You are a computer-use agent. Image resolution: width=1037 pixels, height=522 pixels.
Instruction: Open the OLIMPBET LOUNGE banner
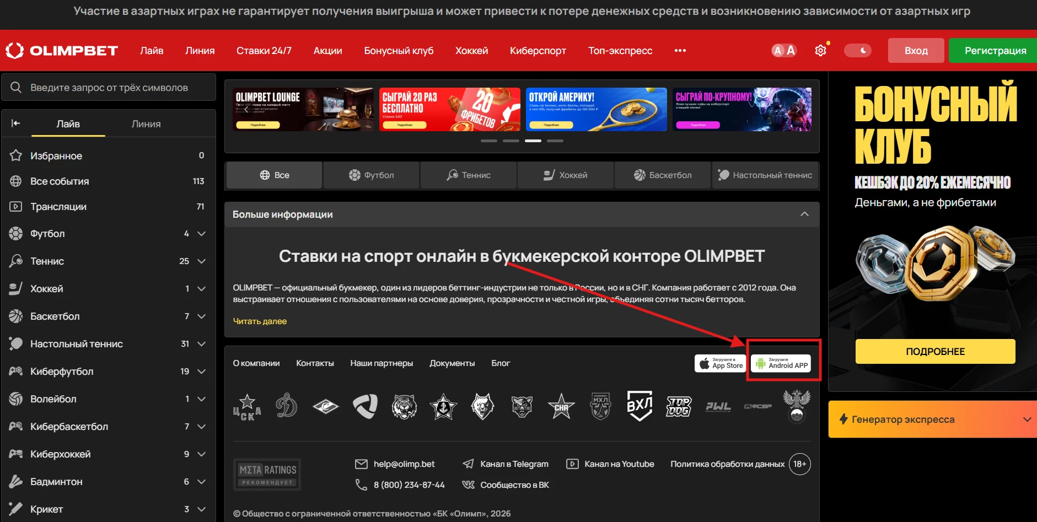[303, 109]
